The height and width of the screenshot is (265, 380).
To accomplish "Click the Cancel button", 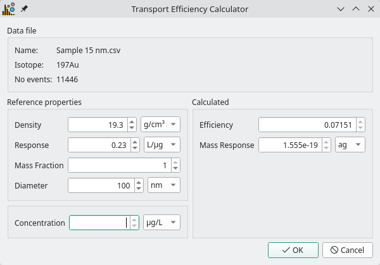I will (348, 250).
